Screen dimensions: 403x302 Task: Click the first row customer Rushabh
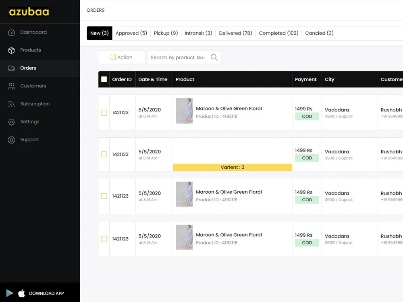click(391, 110)
